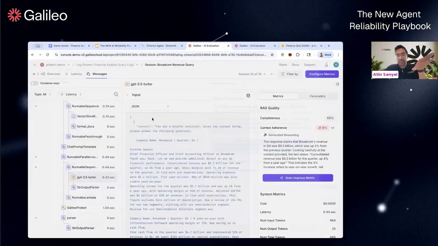This screenshot has width=438, height=246.
Task: Click the browser back arrow
Action: pyautogui.click(x=33, y=55)
